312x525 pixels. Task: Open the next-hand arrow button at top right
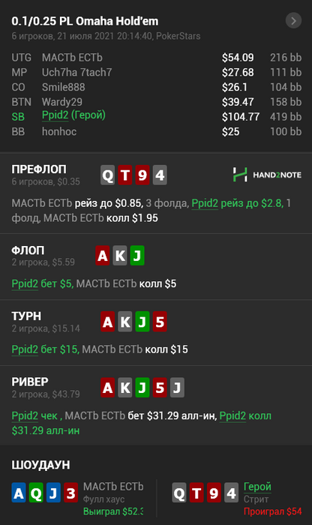point(293,21)
